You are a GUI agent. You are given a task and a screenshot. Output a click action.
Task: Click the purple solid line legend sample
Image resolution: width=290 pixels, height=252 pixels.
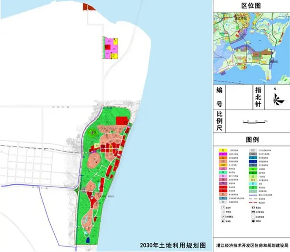tap(253, 195)
